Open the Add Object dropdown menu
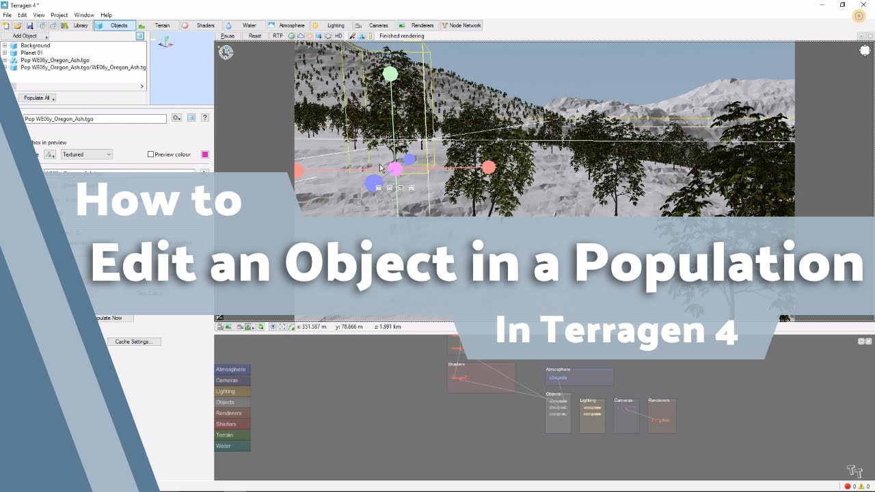 [25, 36]
